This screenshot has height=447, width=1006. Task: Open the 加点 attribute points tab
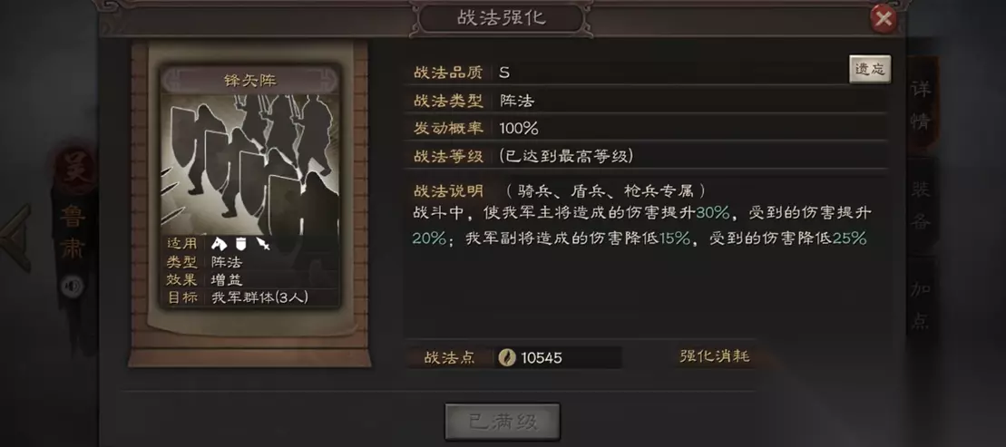(921, 306)
